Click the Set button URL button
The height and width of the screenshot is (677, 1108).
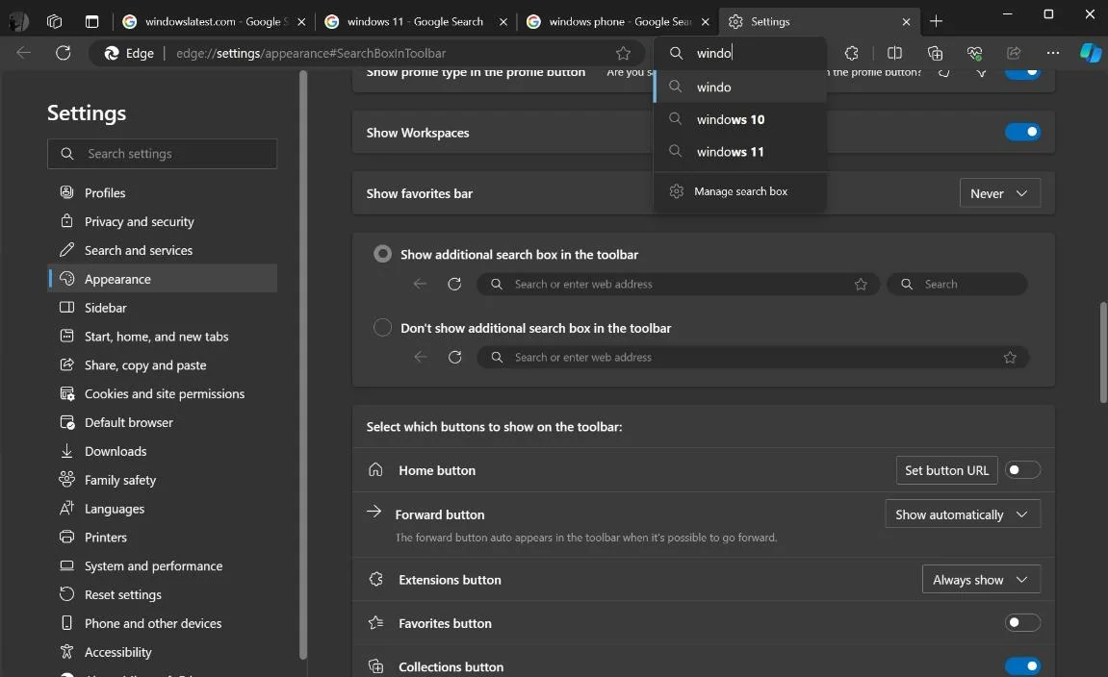(x=946, y=470)
